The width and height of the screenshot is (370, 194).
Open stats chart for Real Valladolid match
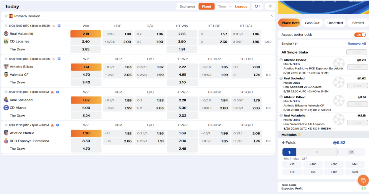[x=54, y=26]
